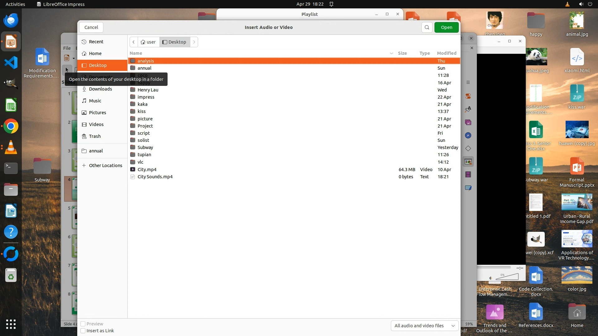The width and height of the screenshot is (598, 336).
Task: Toggle the Preview checkbox
Action: [83, 324]
